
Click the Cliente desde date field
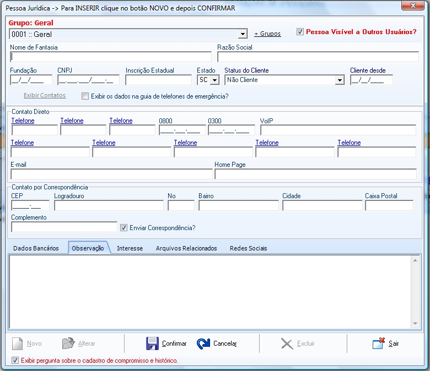[x=372, y=80]
